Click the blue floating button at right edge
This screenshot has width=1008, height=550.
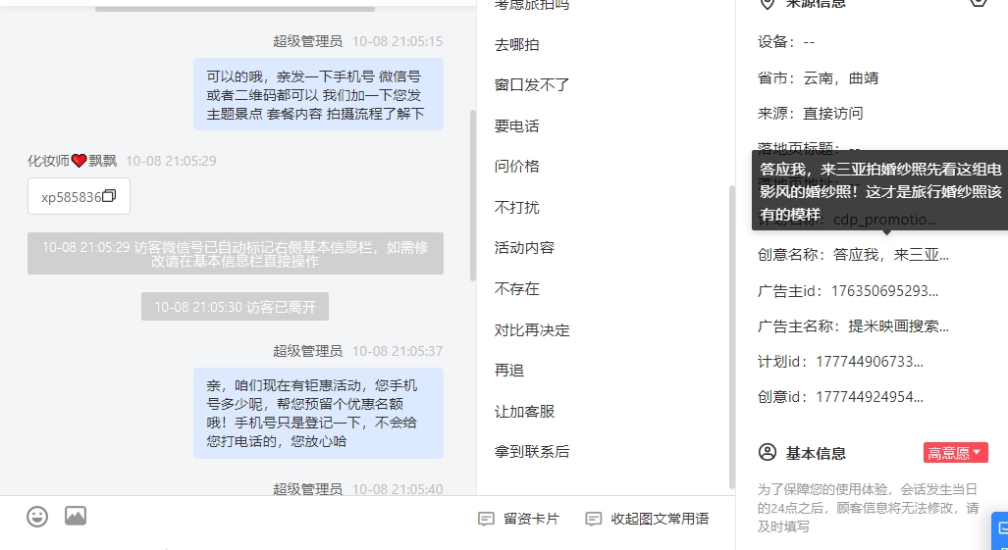(x=1000, y=530)
